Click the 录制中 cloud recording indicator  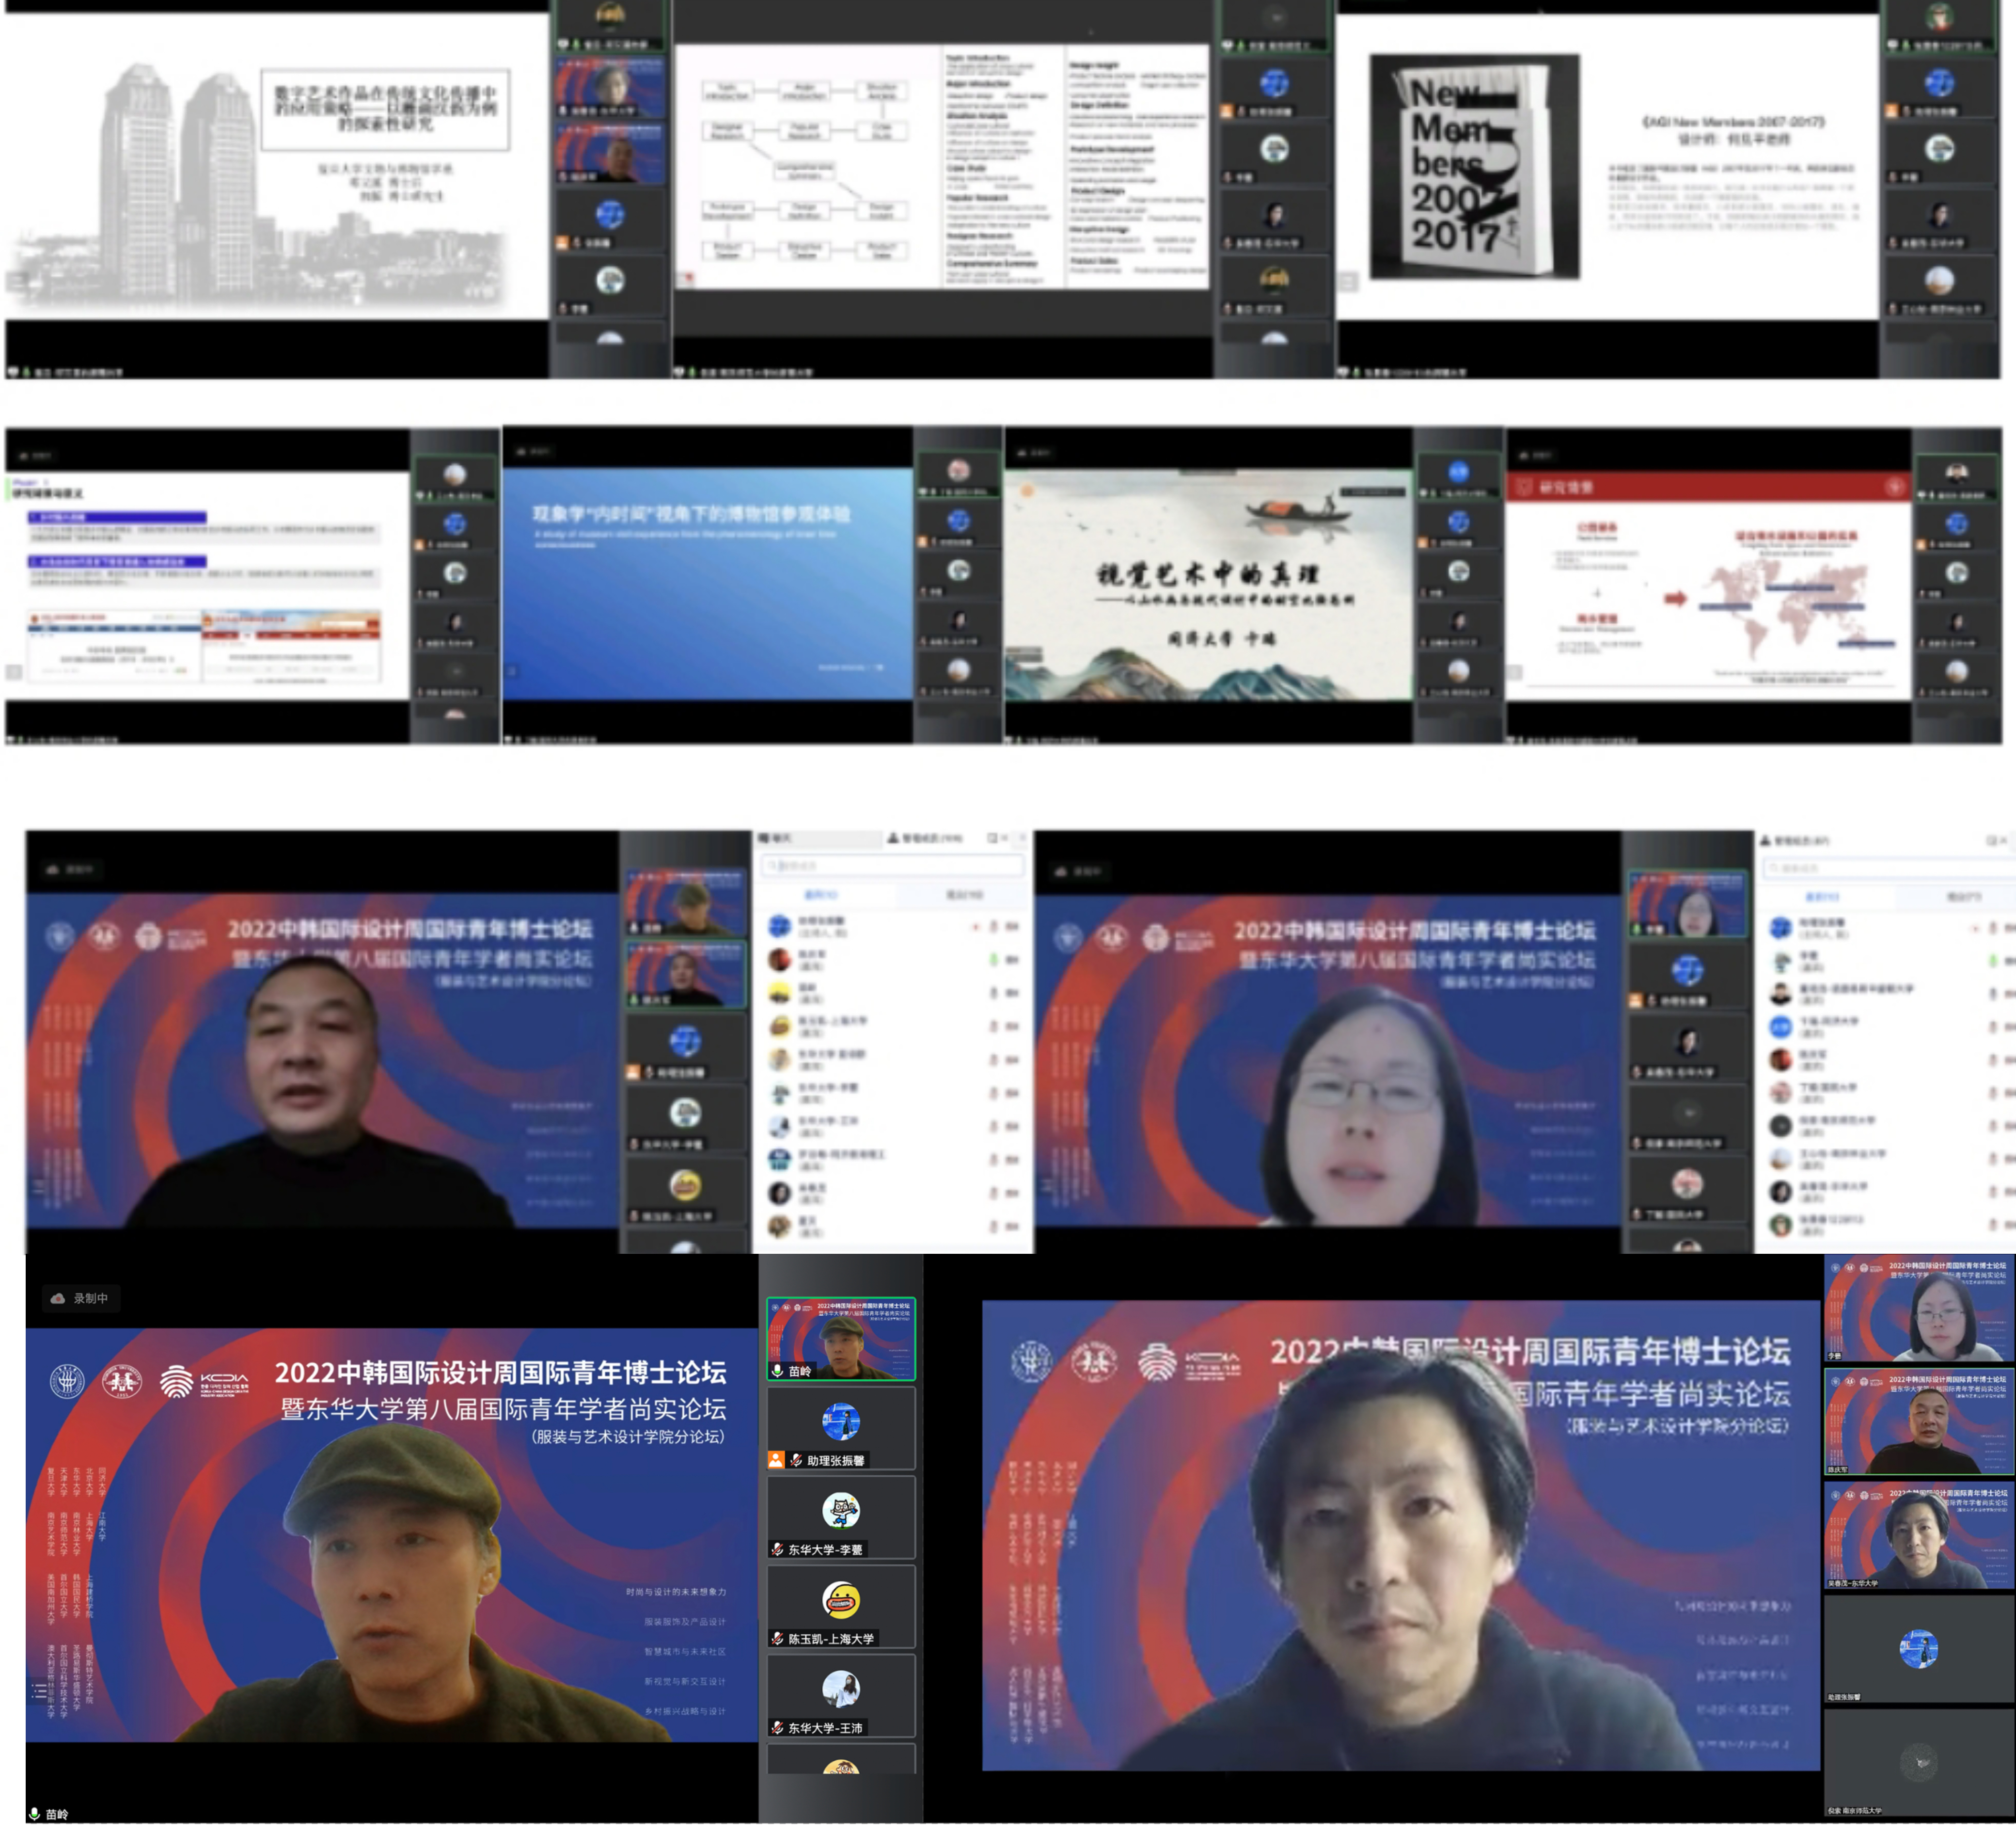click(80, 1298)
